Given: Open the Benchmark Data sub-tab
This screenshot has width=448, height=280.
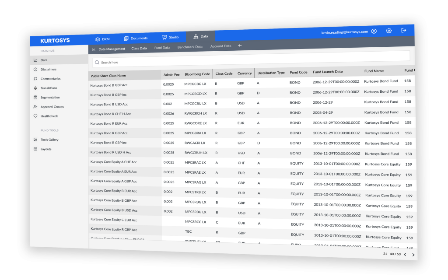Looking at the screenshot, I should coord(190,47).
